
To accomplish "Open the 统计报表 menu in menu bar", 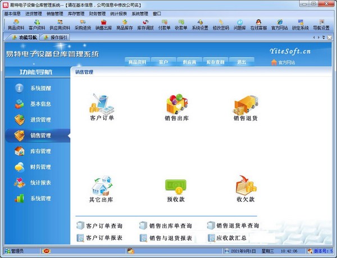I will [119, 13].
